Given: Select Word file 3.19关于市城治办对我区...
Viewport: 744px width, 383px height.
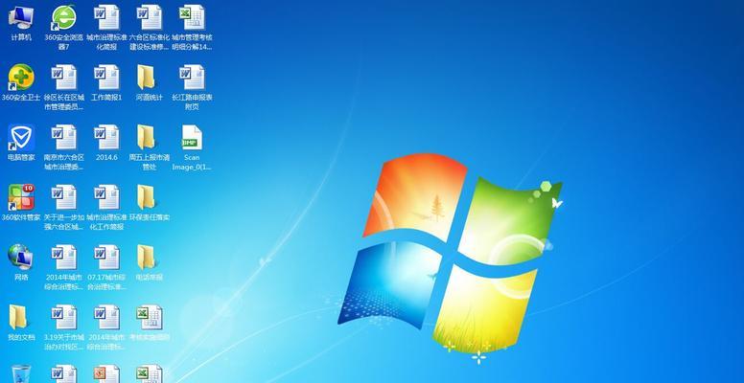Looking at the screenshot, I should (x=63, y=327).
